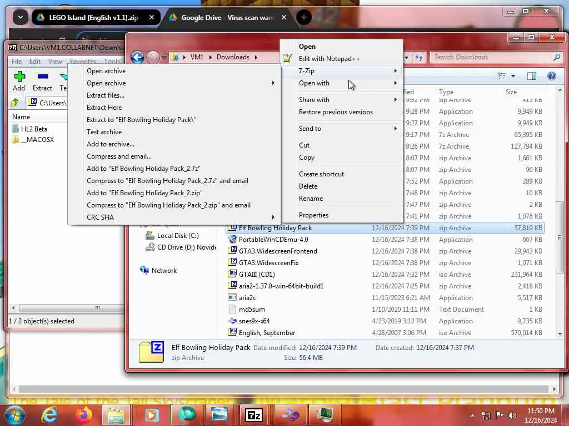Click the Explorer back navigation arrow
This screenshot has height=426, width=569.
137,57
